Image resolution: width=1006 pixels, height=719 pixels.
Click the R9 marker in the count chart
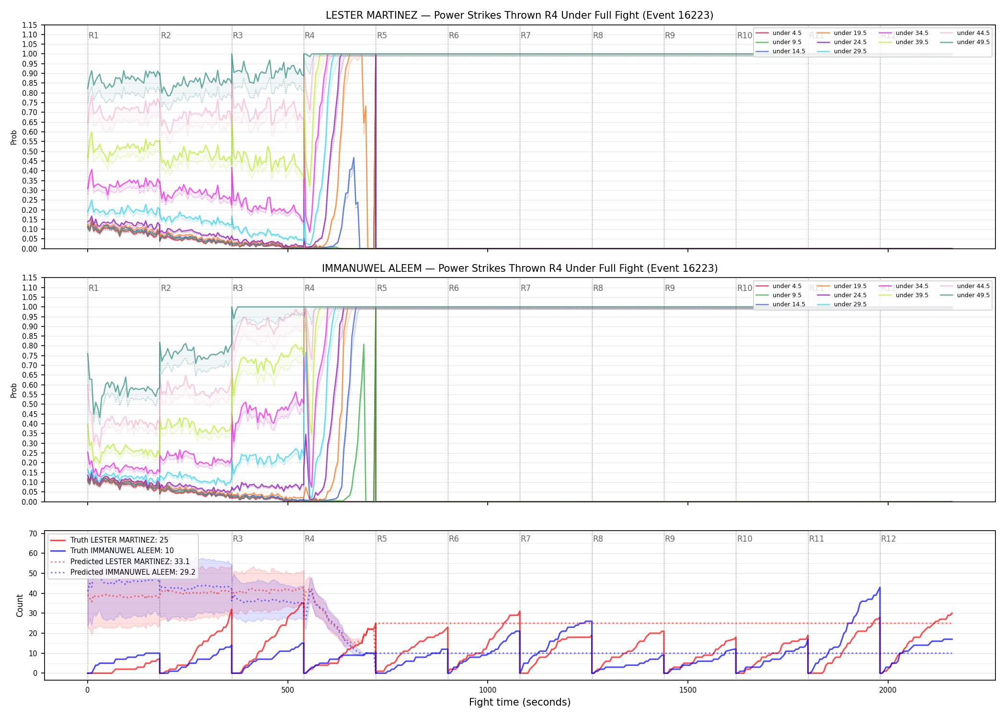[670, 539]
